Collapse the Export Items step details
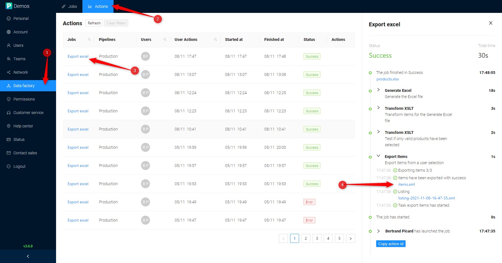The height and width of the screenshot is (263, 502). pyautogui.click(x=379, y=156)
